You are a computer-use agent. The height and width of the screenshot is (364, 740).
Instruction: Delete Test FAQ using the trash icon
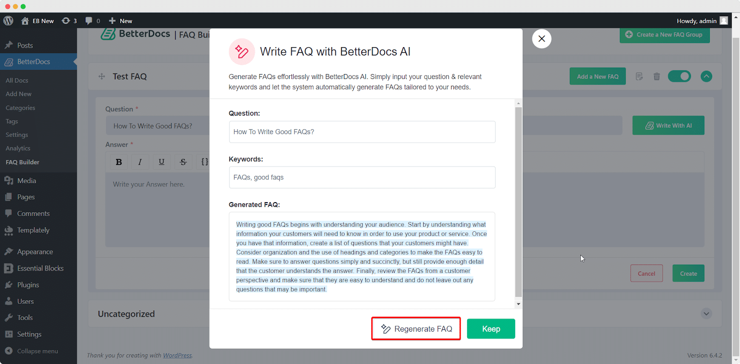coord(657,76)
